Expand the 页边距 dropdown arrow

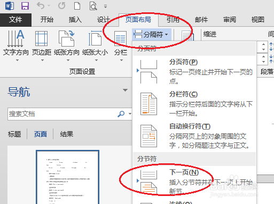tap(42, 61)
